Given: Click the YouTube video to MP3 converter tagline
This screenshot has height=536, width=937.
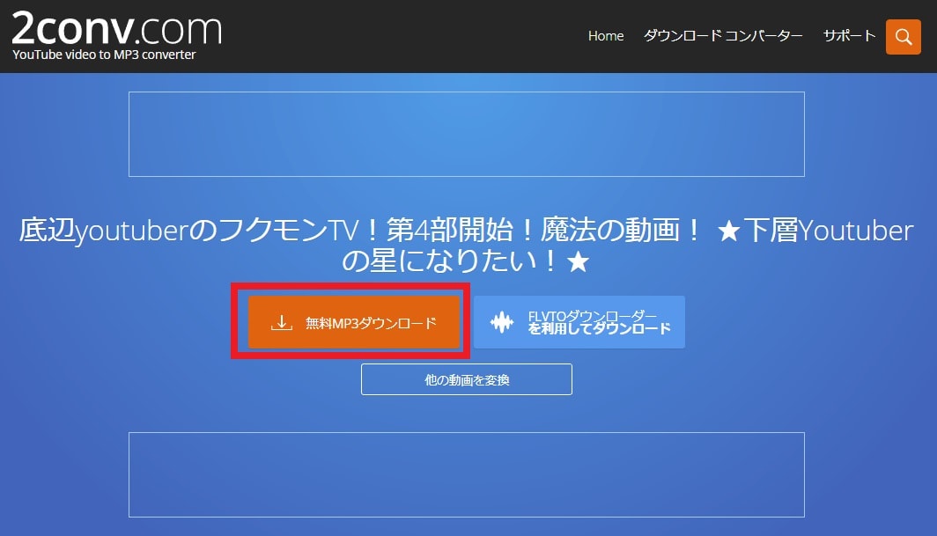Looking at the screenshot, I should [104, 55].
